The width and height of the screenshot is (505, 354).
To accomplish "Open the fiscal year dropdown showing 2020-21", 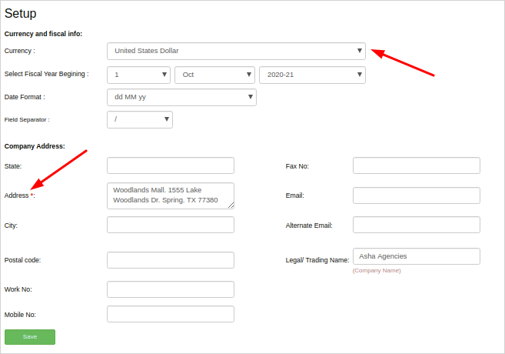I will click(x=312, y=75).
